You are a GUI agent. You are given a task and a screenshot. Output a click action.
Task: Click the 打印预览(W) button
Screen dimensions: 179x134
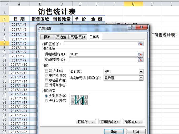pyautogui.click(x=110, y=122)
